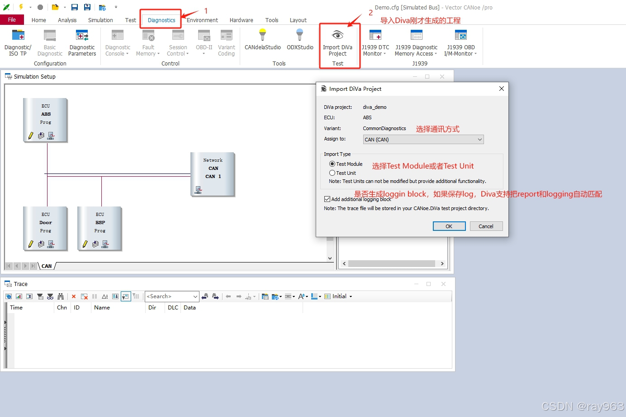Screen dimensions: 626x417
Task: Select the CAN tab in Simulation Setup
Action: (47, 266)
